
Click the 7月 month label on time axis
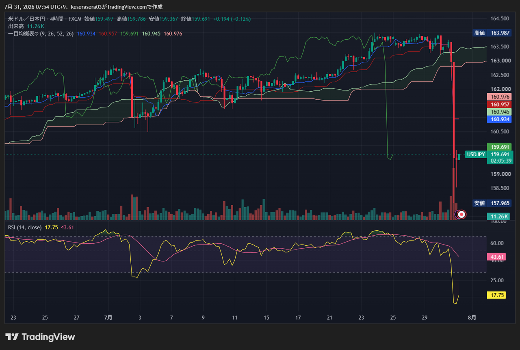click(108, 318)
